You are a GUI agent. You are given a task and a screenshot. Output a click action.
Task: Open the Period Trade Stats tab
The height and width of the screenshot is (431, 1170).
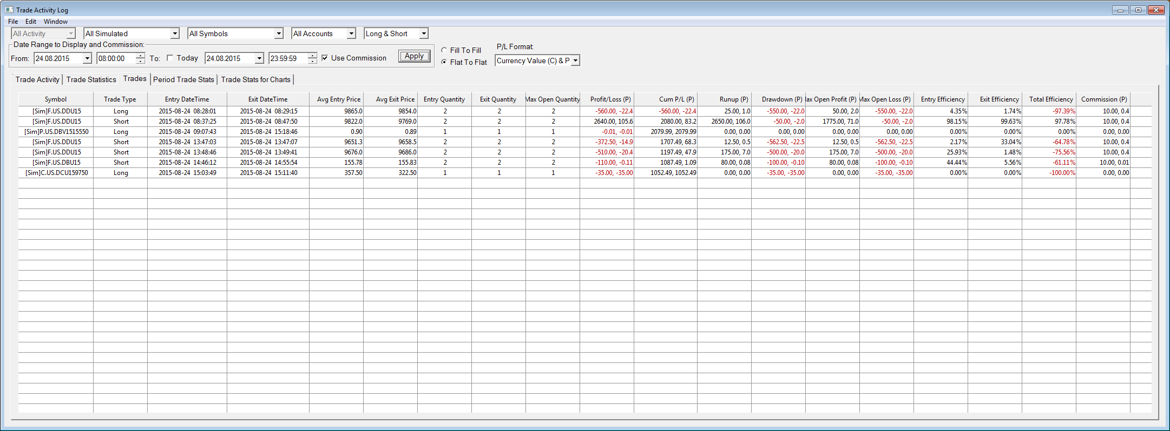[x=183, y=79]
